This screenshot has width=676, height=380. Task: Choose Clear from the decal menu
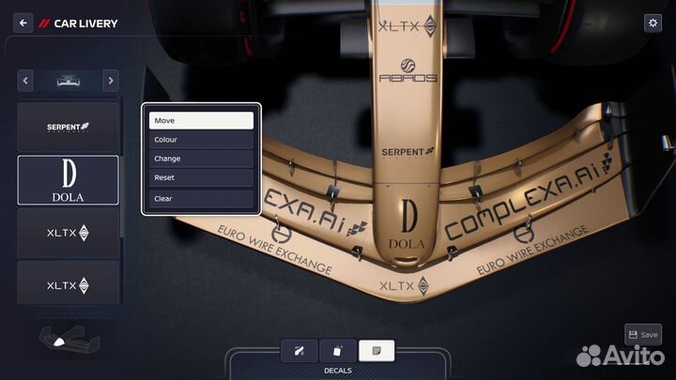[x=201, y=199]
